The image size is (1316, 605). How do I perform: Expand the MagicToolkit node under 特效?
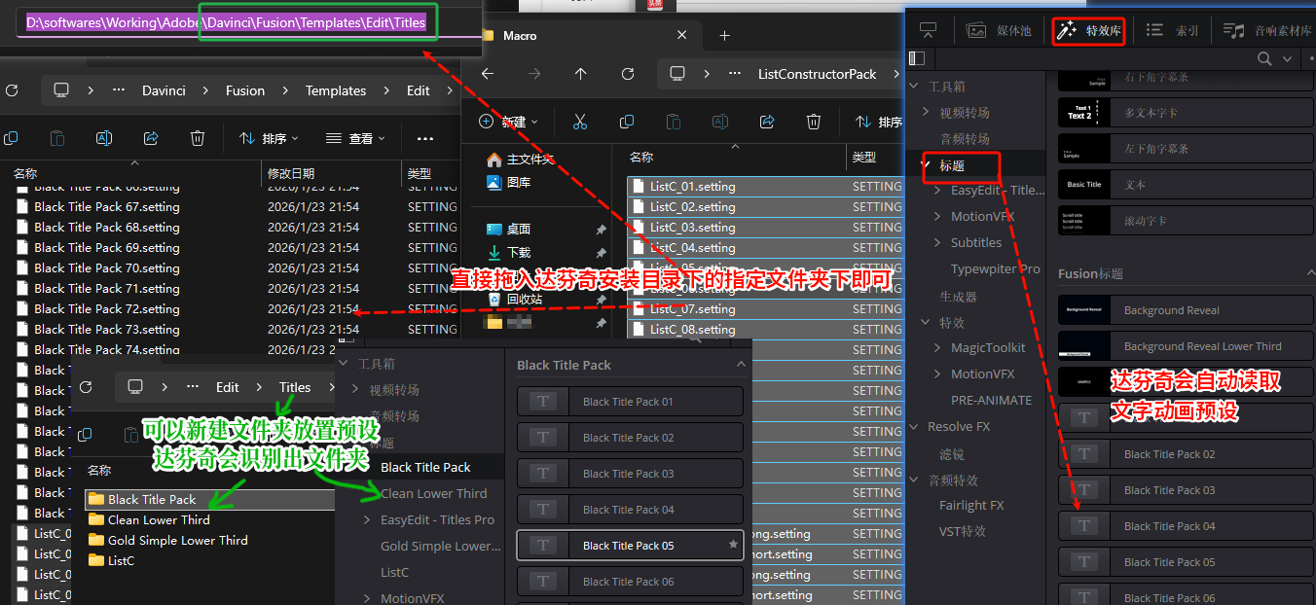point(937,347)
